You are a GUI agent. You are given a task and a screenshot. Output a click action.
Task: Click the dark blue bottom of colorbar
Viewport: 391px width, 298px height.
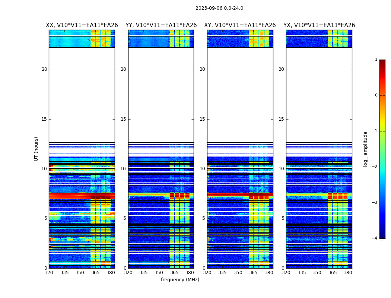point(382,235)
